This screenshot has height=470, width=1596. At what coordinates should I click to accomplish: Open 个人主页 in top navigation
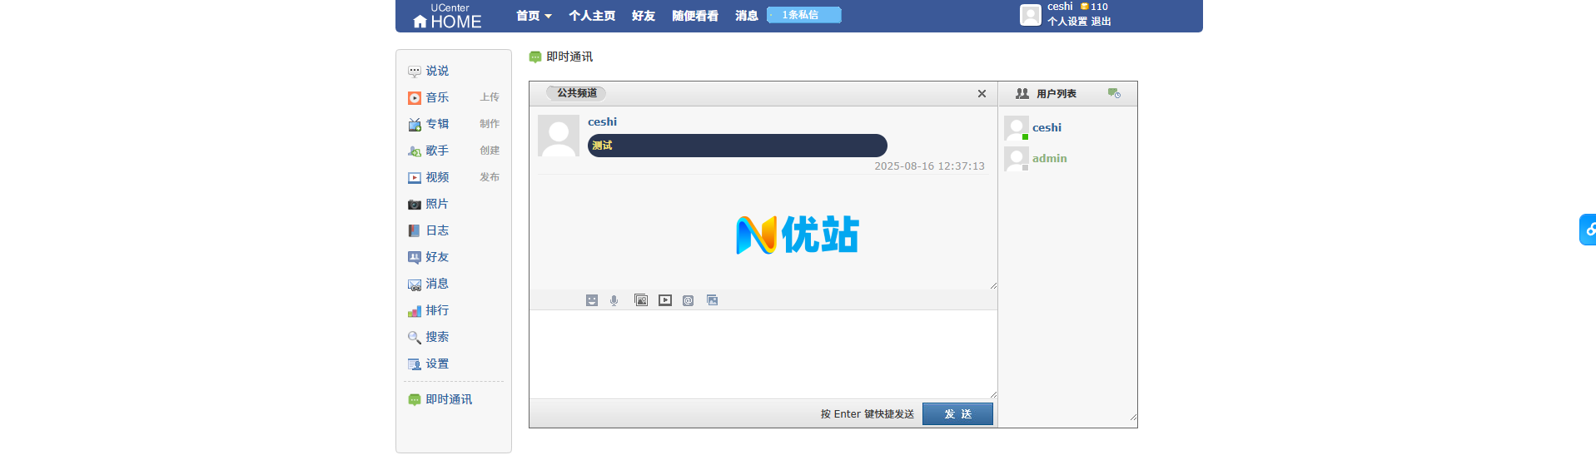click(592, 16)
